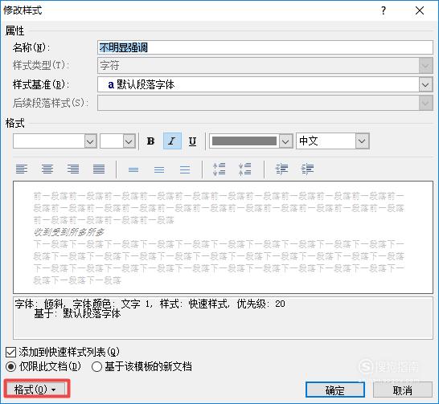Increase paragraph spacing icon
The image size is (439, 404).
tap(219, 169)
